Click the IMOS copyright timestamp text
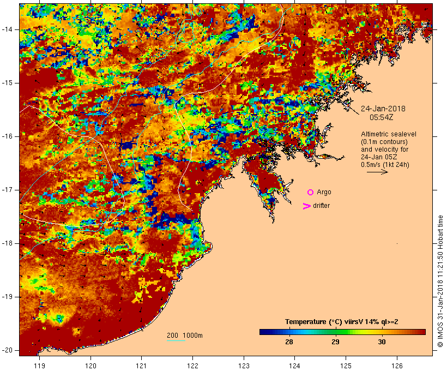 click(x=440, y=281)
